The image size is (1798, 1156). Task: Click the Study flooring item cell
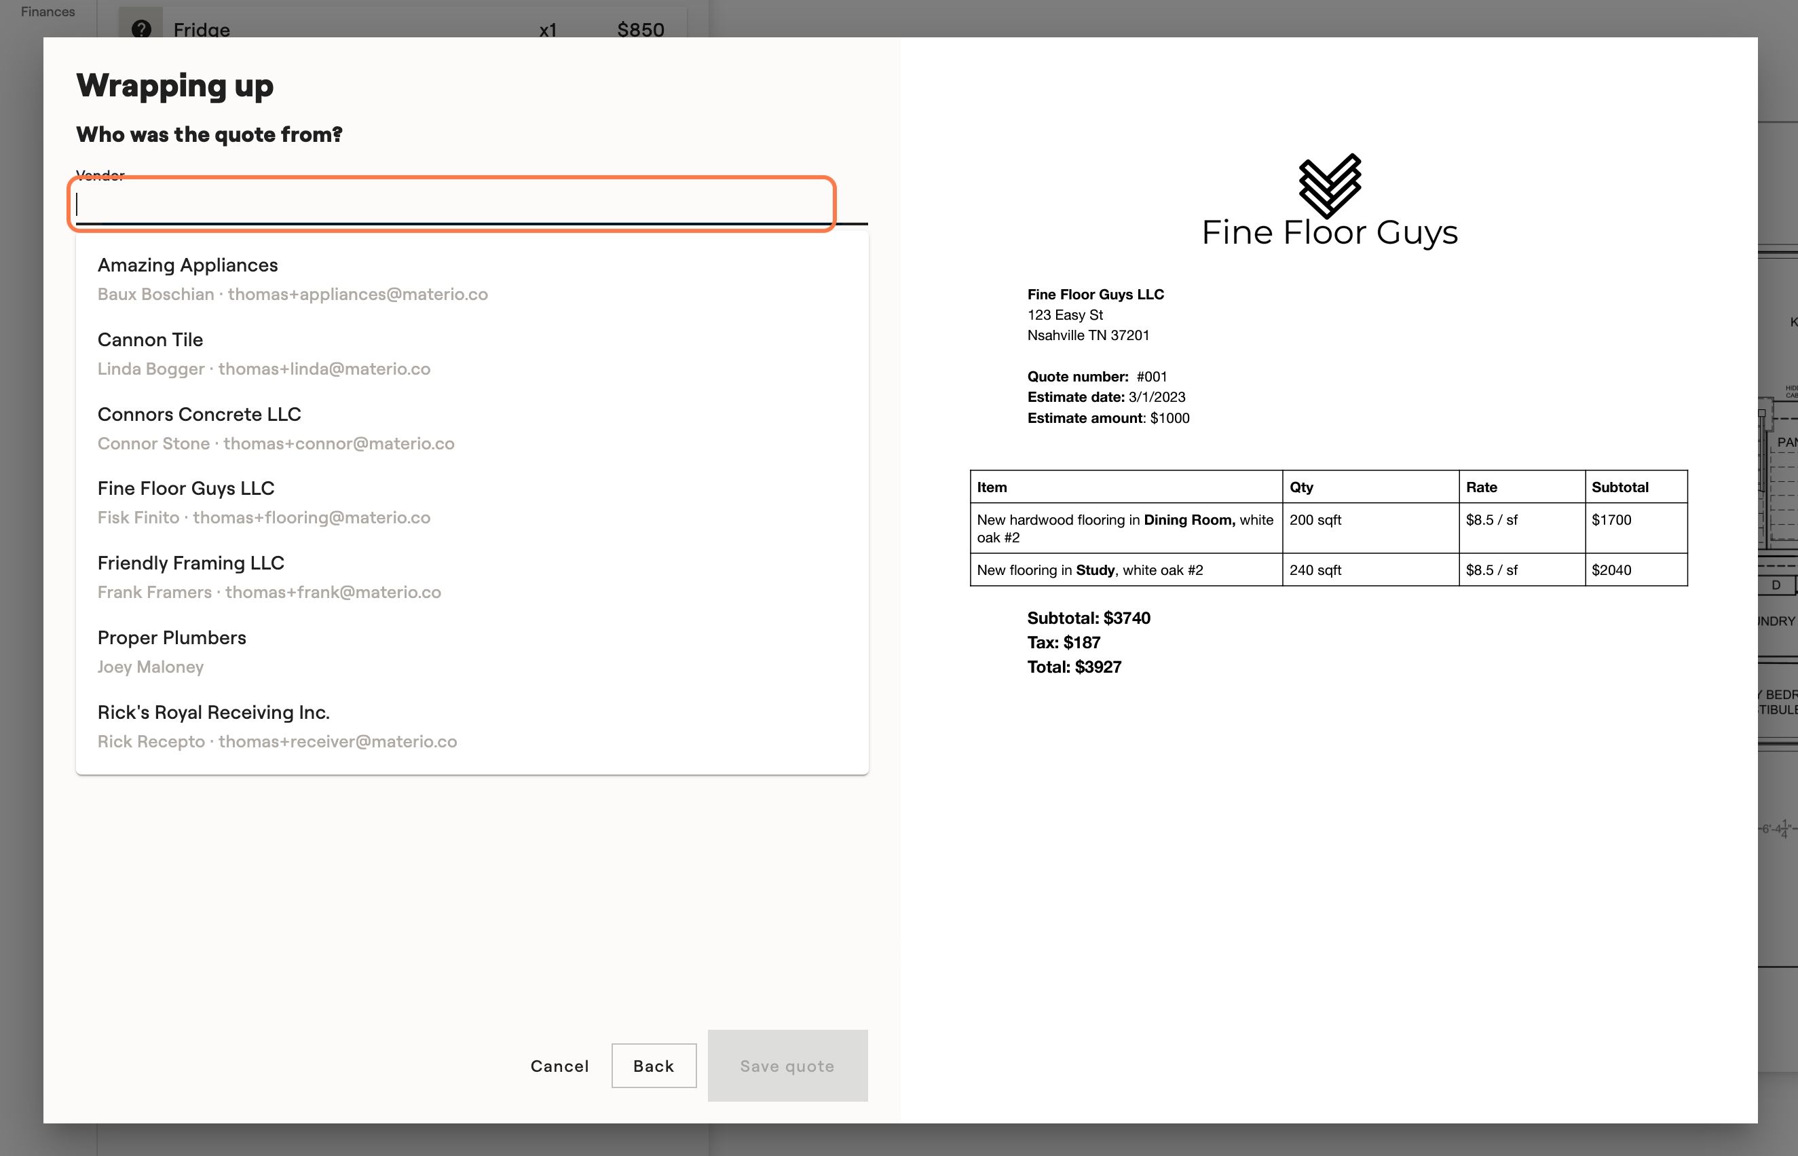1125,570
